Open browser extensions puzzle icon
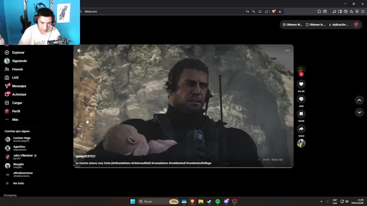 [319, 11]
